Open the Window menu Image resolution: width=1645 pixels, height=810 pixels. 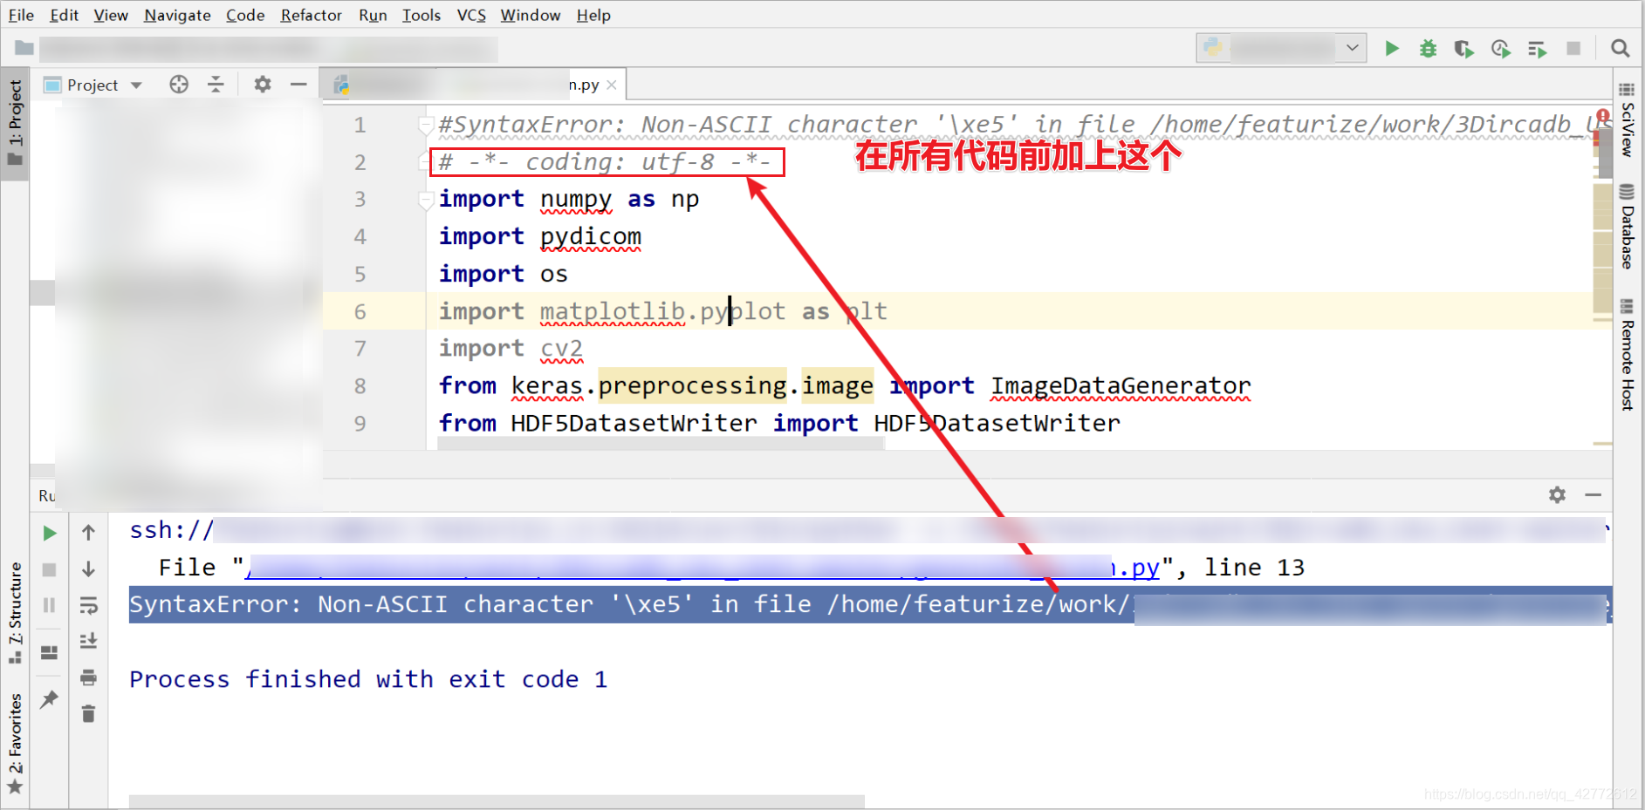[x=530, y=15]
